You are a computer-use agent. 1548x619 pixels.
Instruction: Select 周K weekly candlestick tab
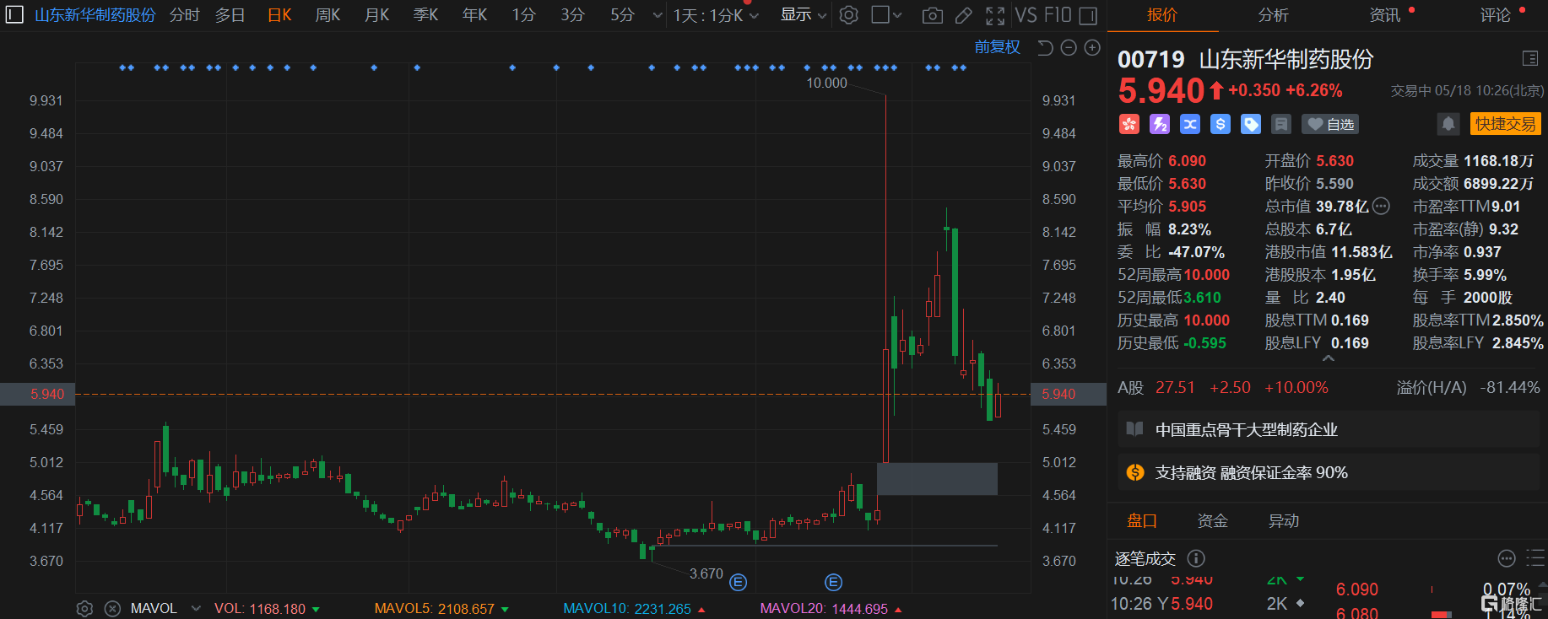(x=327, y=15)
